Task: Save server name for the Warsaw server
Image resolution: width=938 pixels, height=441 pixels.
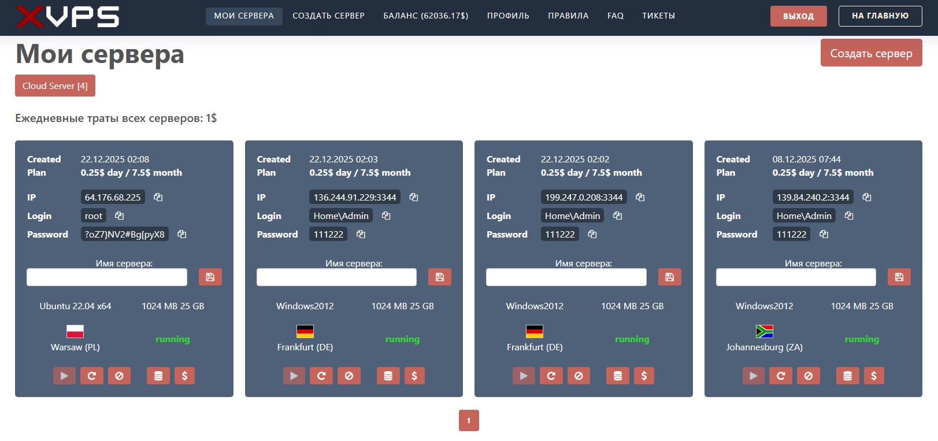Action: pos(210,277)
